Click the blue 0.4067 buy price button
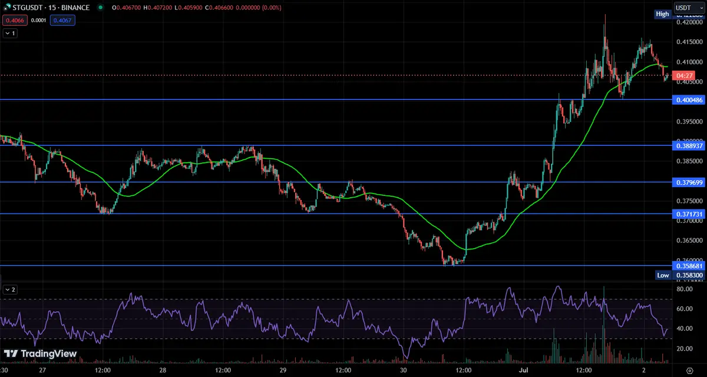This screenshot has width=707, height=377. pos(62,20)
